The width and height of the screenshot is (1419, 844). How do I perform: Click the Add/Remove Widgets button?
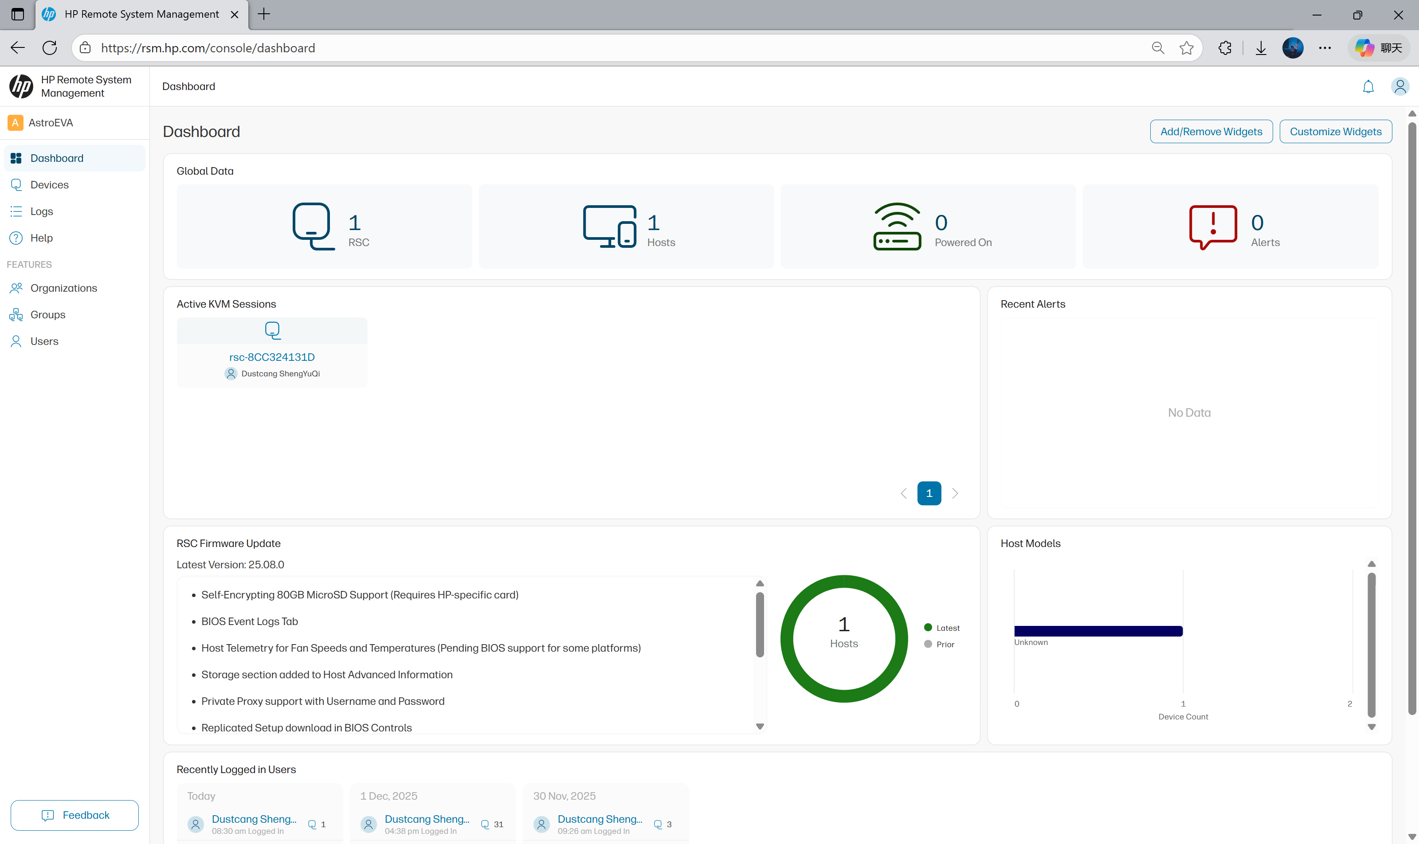click(1211, 131)
